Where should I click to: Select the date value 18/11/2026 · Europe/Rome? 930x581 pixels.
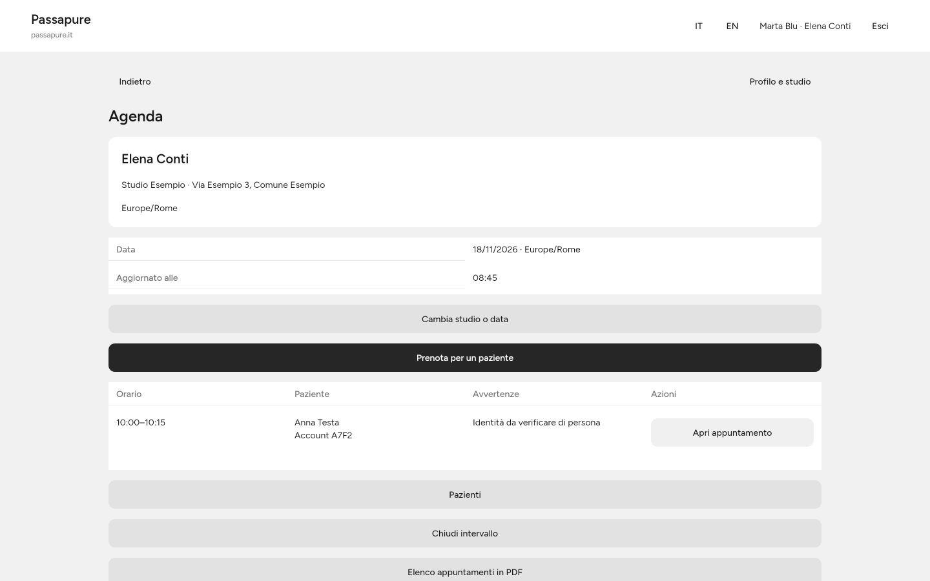pos(526,249)
